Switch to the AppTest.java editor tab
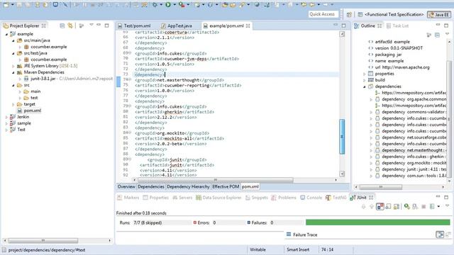Screen dimensions: 454x255 [177, 25]
